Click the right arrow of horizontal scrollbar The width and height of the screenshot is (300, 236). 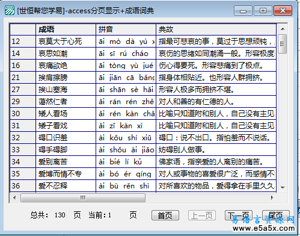272,198
